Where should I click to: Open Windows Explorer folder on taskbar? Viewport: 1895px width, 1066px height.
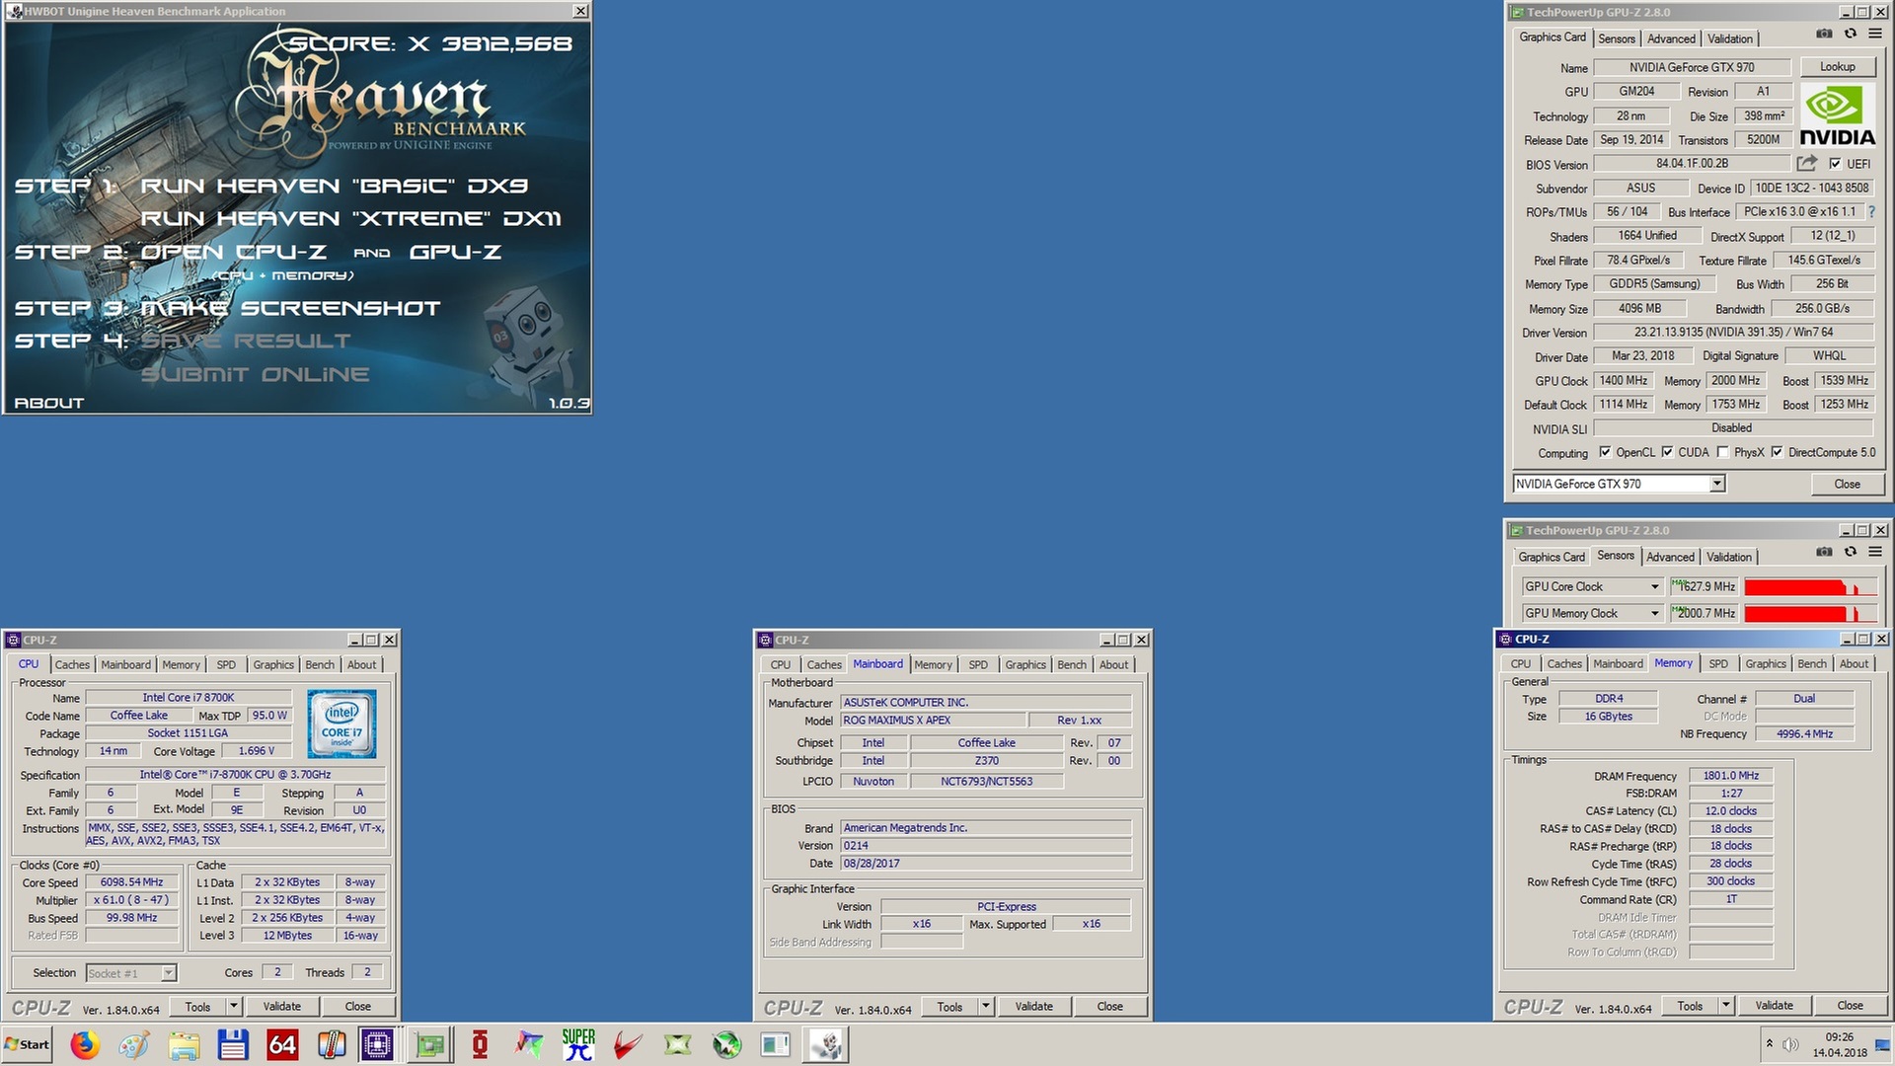[184, 1044]
